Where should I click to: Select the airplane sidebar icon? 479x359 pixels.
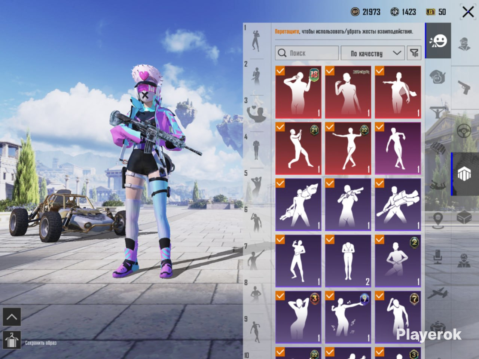click(437, 293)
